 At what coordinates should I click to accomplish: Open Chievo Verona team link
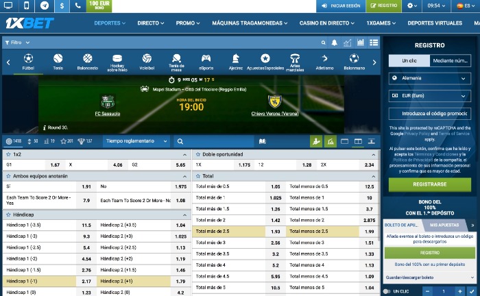[x=275, y=114]
